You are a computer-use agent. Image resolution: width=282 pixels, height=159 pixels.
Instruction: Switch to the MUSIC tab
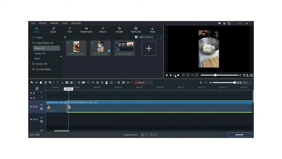pos(53,30)
